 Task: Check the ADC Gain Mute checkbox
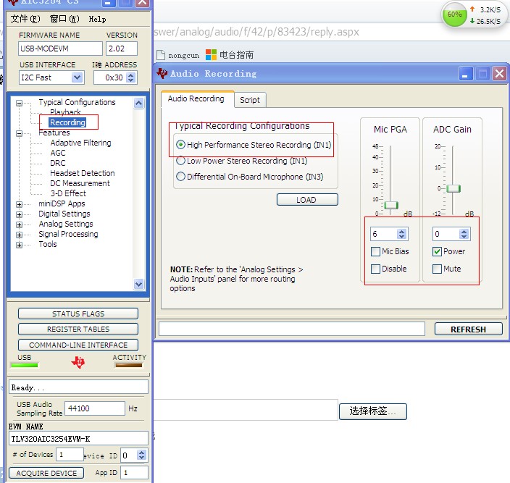coord(437,269)
